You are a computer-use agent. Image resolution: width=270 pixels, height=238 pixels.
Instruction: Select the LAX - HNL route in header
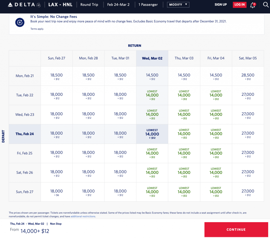coord(60,4)
